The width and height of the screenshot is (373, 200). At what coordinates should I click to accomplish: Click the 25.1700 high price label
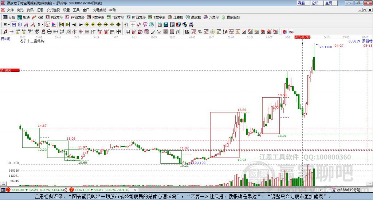click(x=326, y=47)
